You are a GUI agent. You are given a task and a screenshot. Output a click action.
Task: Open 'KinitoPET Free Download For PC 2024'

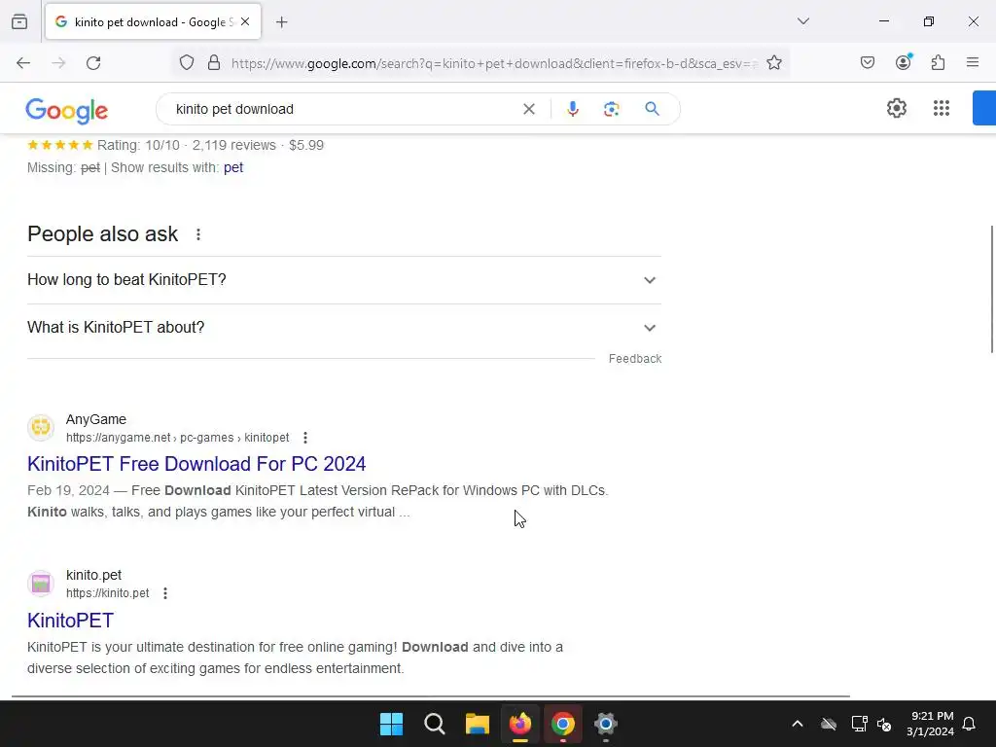pos(196,464)
